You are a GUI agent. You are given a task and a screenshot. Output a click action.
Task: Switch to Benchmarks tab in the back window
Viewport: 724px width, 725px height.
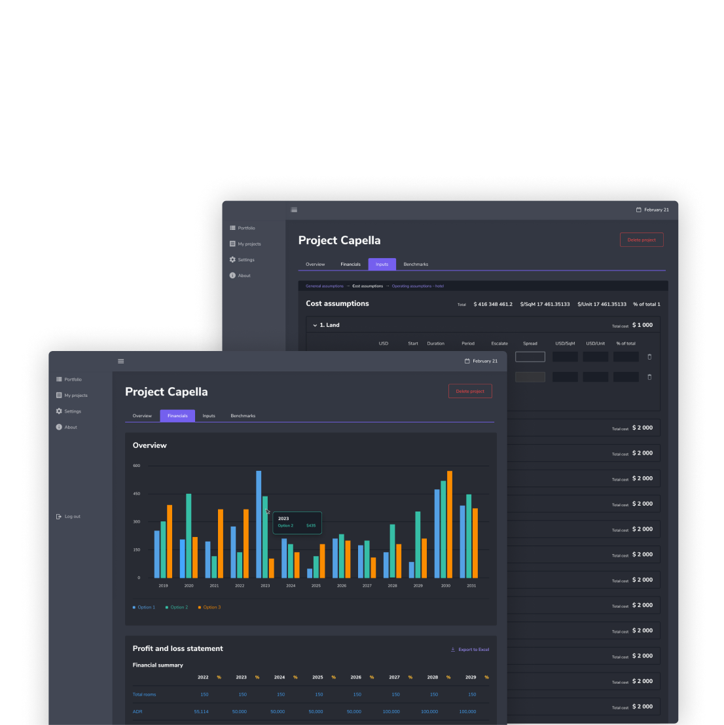(416, 265)
